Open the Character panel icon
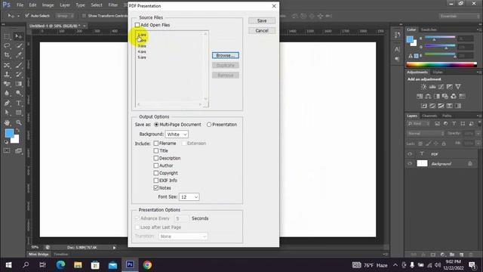The image size is (483, 272). tap(397, 49)
